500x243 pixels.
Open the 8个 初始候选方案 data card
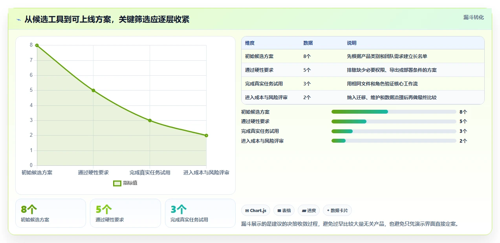pos(51,213)
